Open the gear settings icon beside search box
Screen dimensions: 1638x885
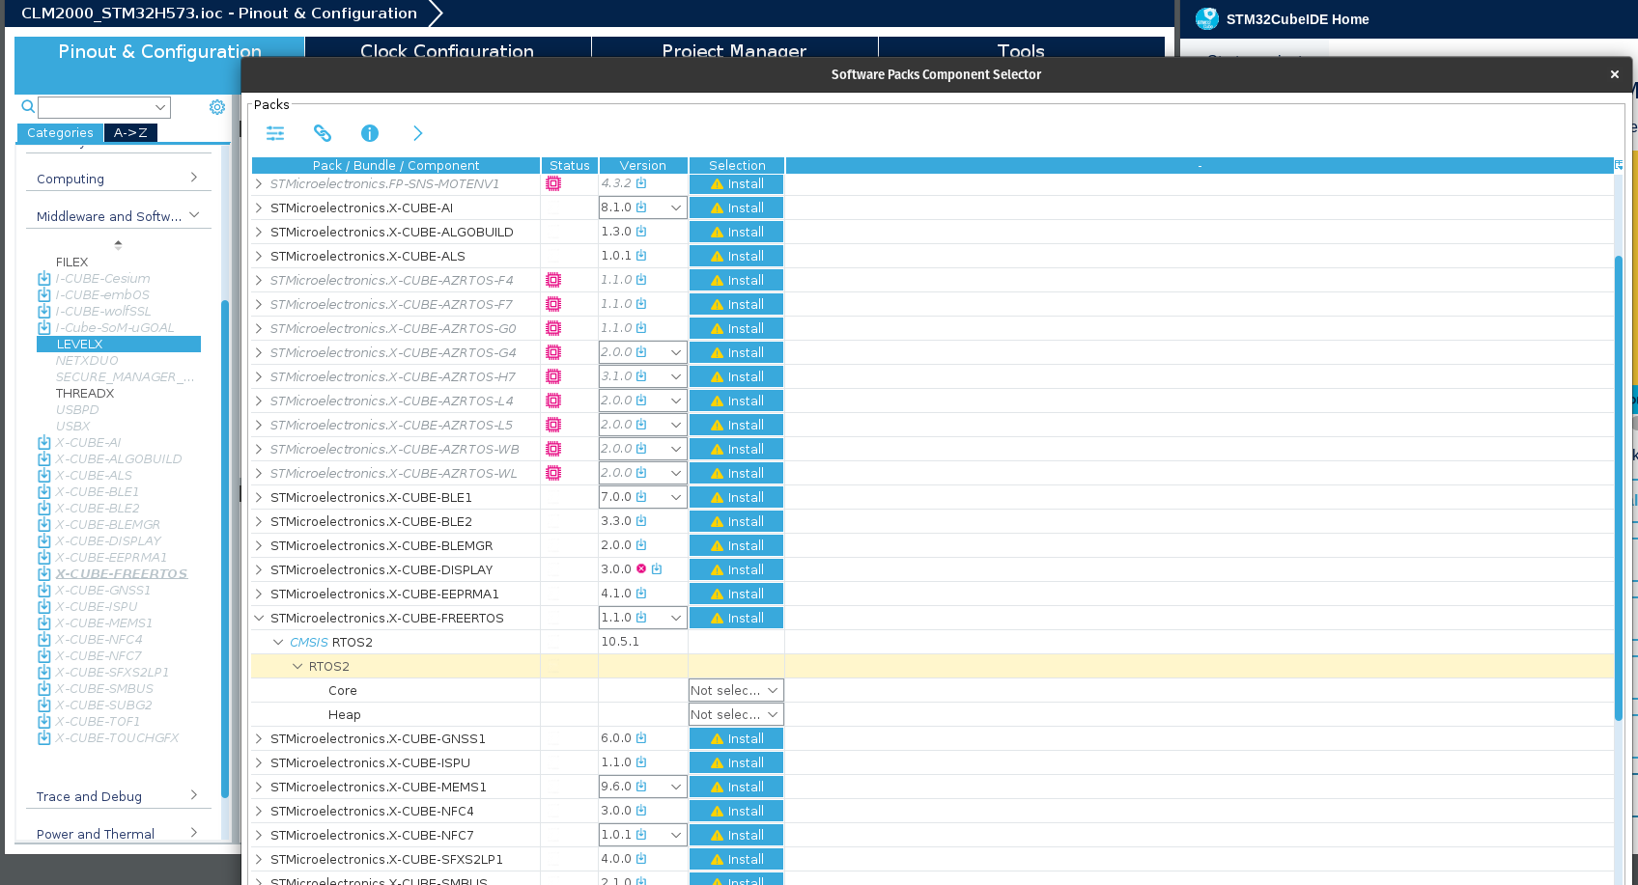point(217,107)
